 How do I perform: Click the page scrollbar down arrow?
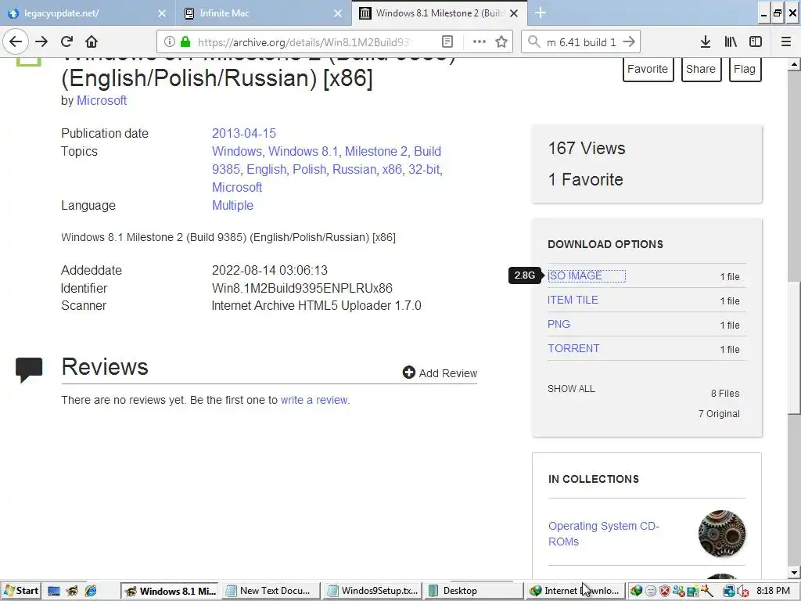pyautogui.click(x=794, y=572)
